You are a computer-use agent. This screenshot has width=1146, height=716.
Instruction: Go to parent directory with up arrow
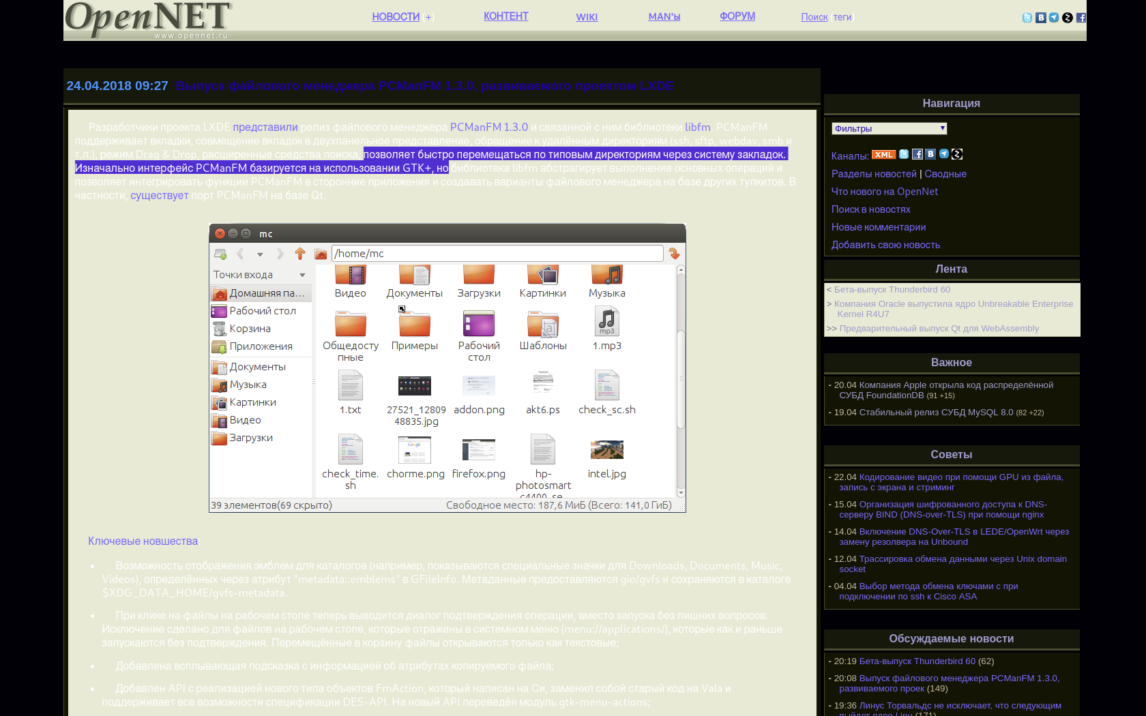pos(300,253)
